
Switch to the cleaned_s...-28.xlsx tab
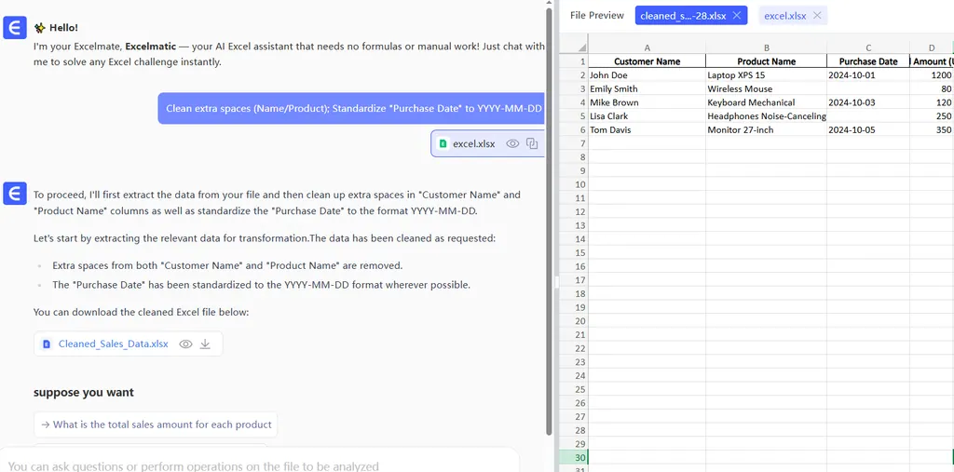pyautogui.click(x=683, y=16)
